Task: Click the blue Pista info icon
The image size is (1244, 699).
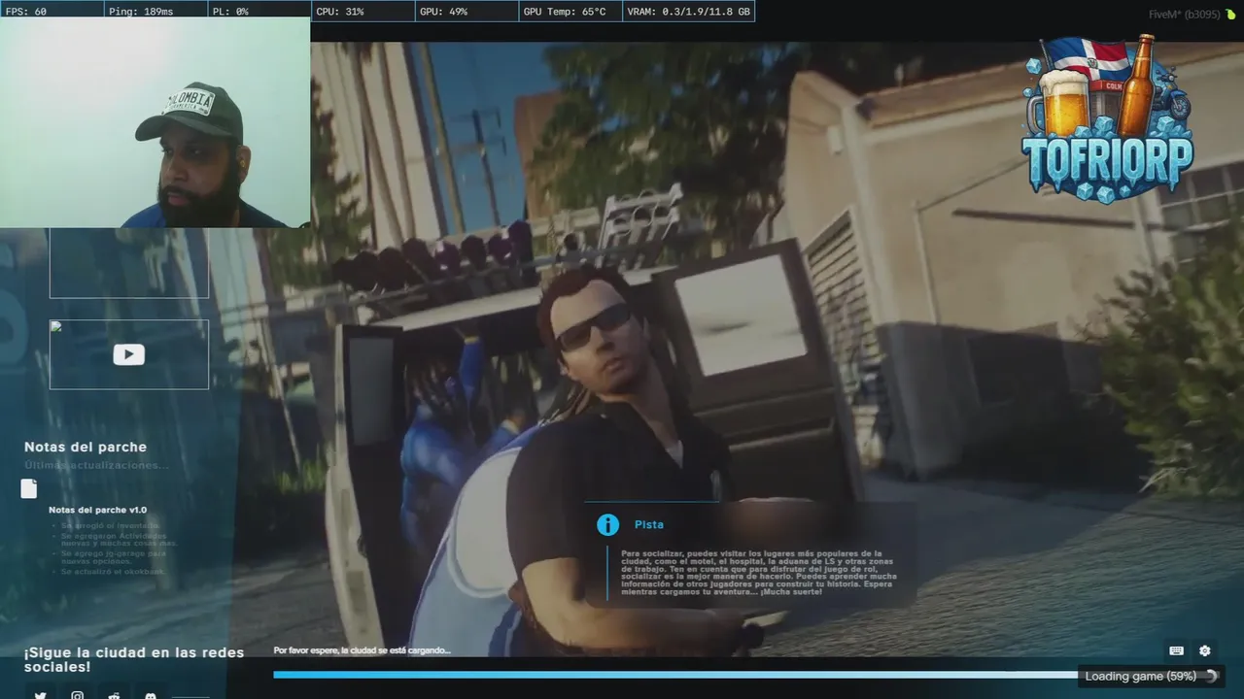Action: (607, 525)
